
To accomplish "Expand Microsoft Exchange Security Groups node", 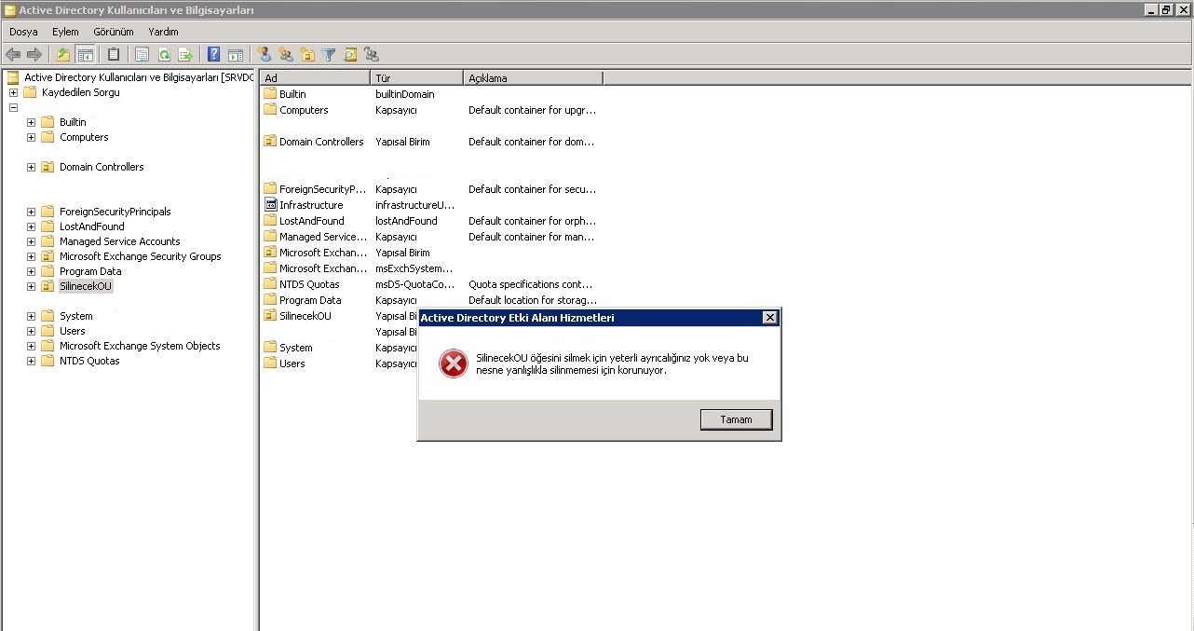I will pos(32,256).
